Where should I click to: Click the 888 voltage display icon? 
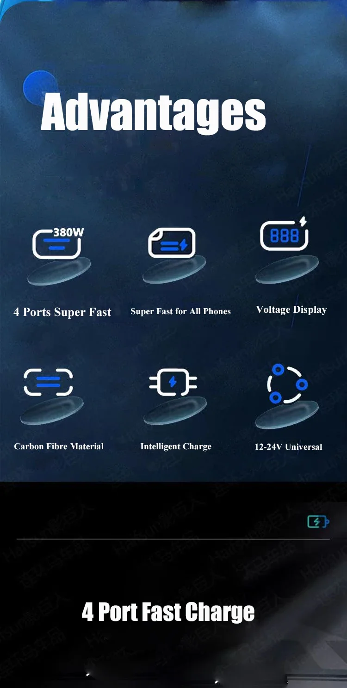click(284, 235)
